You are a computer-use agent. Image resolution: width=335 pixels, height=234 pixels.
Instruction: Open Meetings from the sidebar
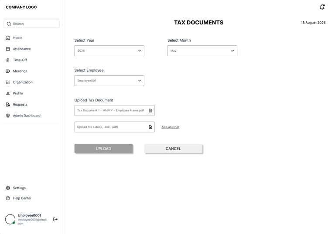[20, 71]
